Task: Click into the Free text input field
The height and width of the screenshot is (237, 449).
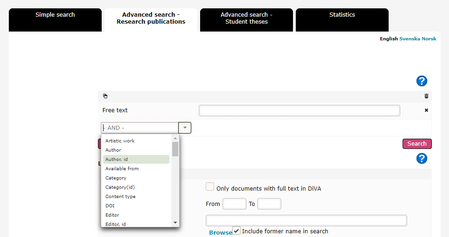Action: tap(299, 110)
